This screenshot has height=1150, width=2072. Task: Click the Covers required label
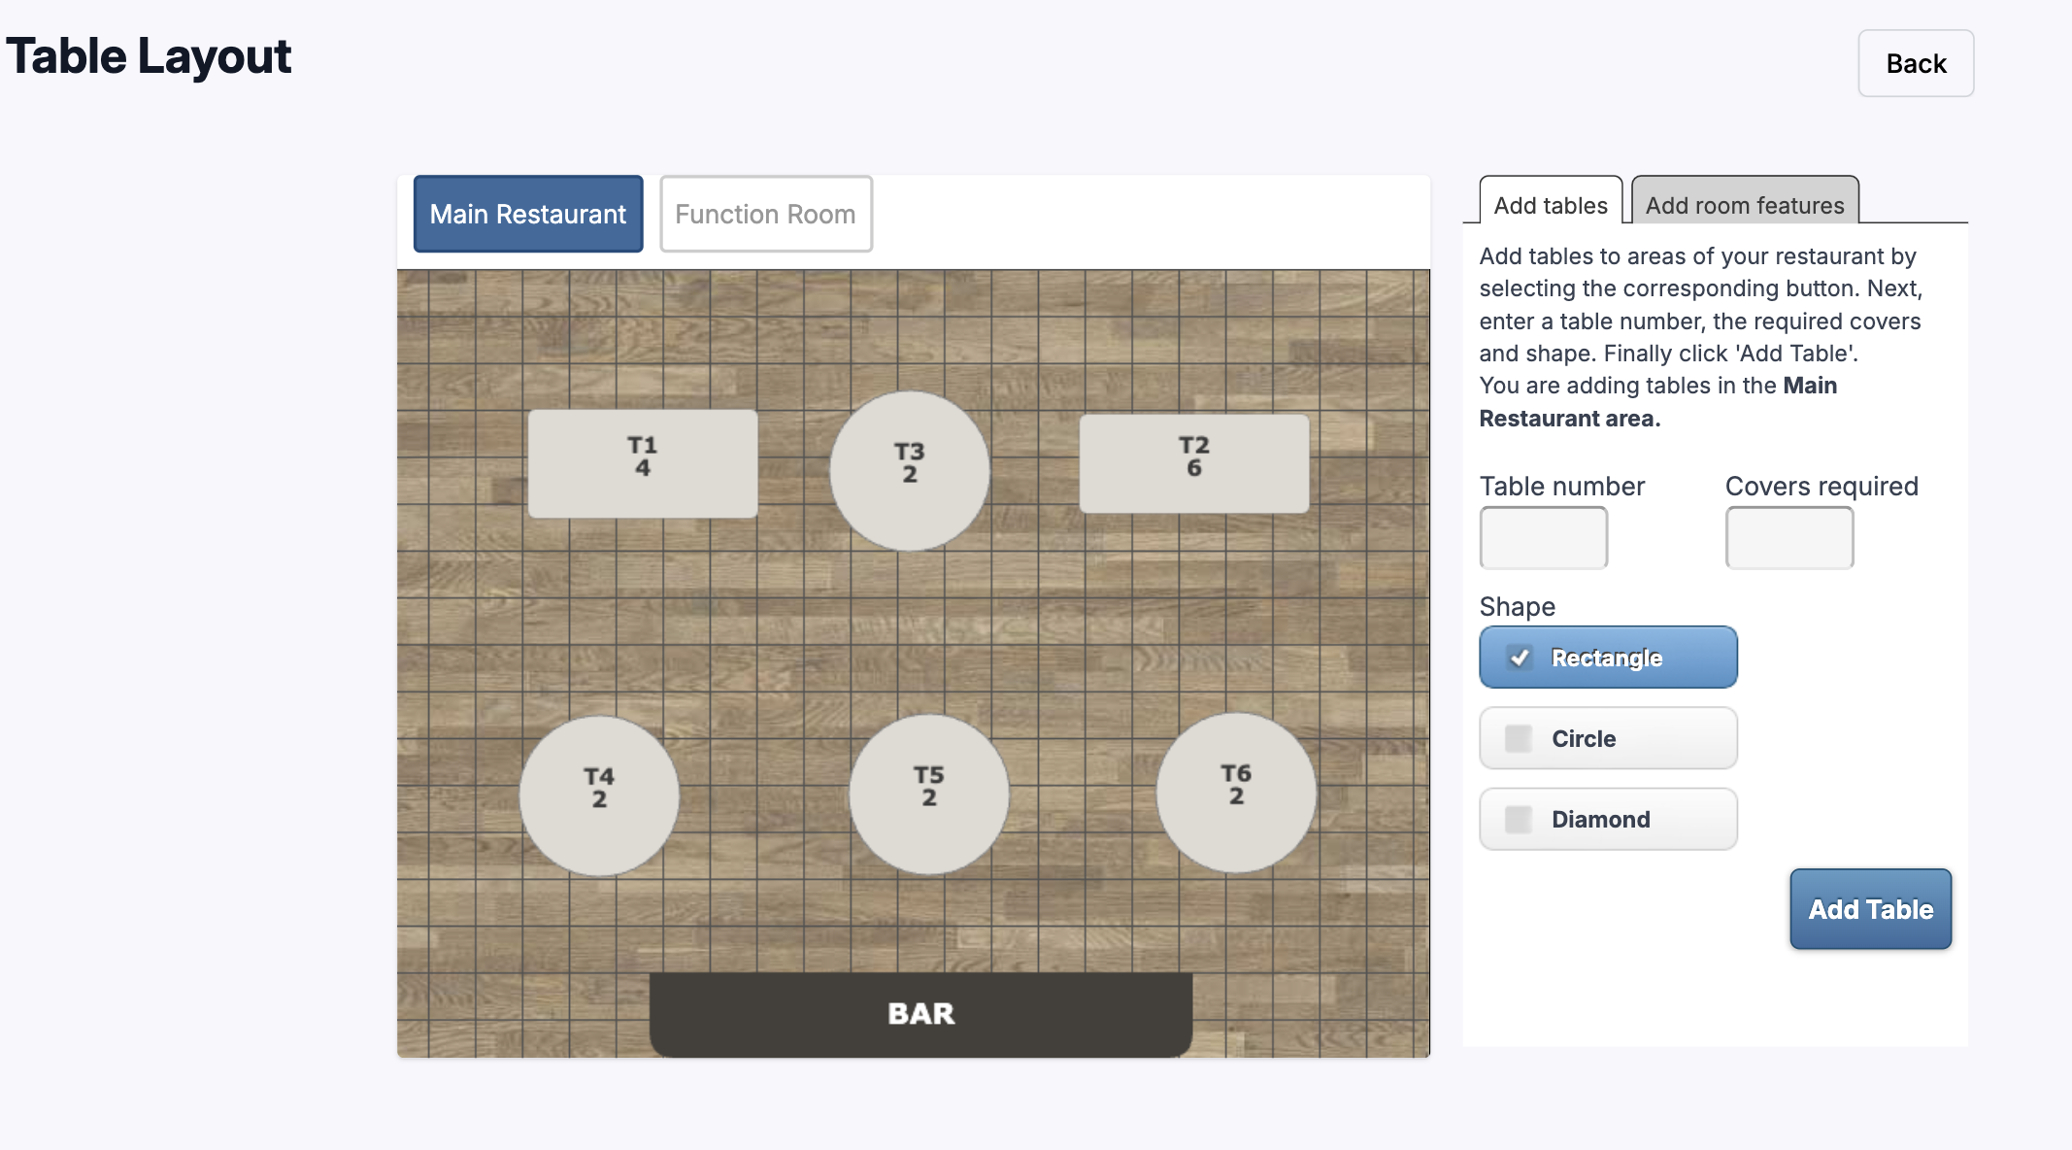click(1821, 486)
